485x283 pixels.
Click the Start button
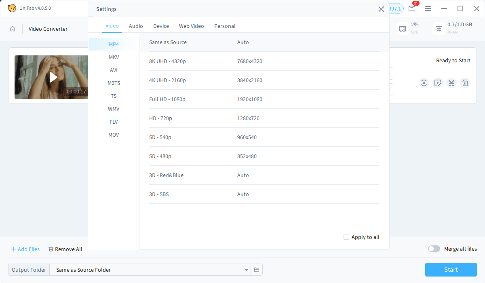click(x=451, y=270)
